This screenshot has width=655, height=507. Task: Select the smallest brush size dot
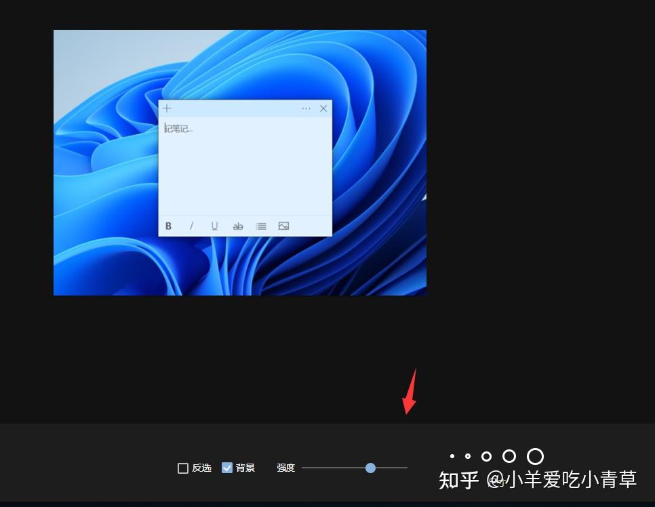click(x=452, y=456)
